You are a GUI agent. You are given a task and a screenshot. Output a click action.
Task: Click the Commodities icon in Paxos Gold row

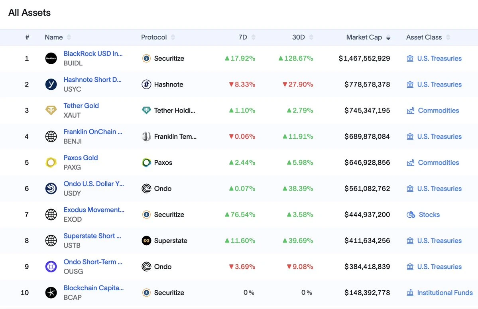coord(410,162)
